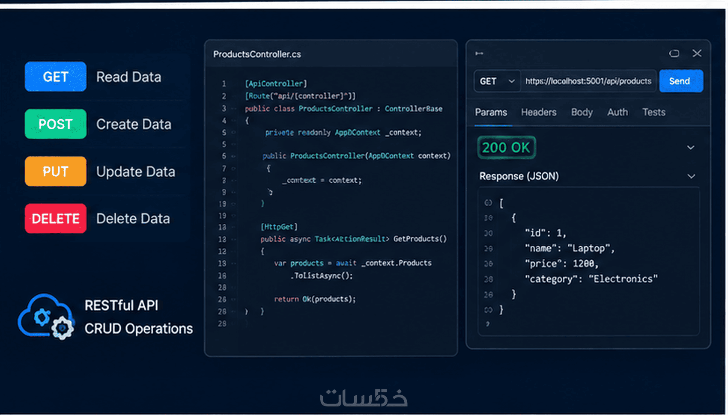Click the blue GET method badge
Image resolution: width=728 pixels, height=415 pixels.
[55, 77]
